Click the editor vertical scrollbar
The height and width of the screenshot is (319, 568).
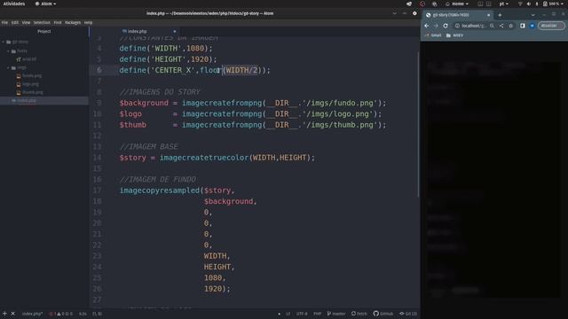418,125
